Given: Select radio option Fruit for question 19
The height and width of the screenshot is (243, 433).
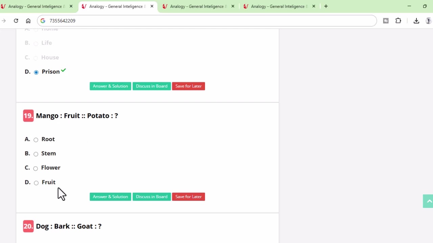Looking at the screenshot, I should tap(36, 183).
